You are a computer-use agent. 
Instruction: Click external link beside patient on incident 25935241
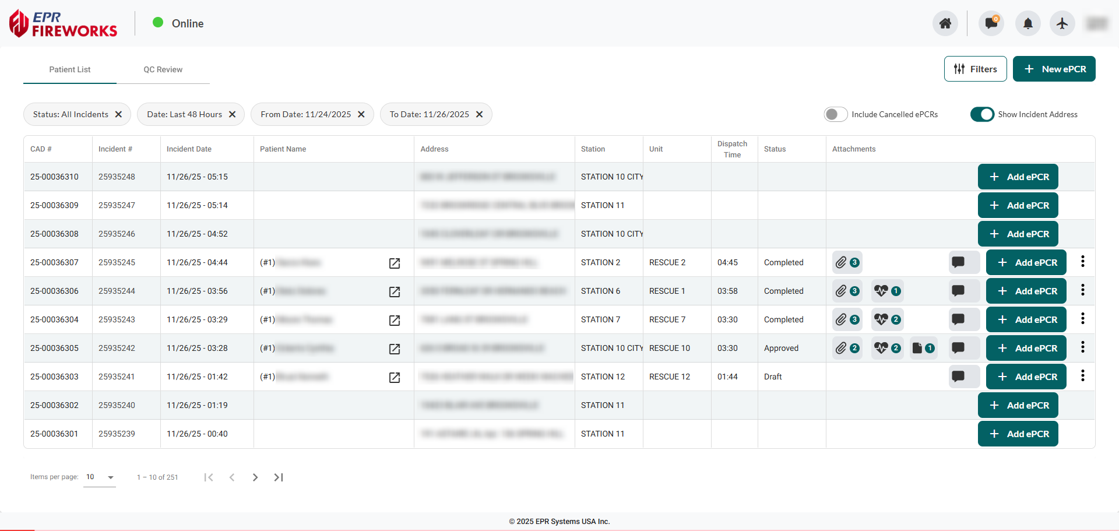pos(395,377)
